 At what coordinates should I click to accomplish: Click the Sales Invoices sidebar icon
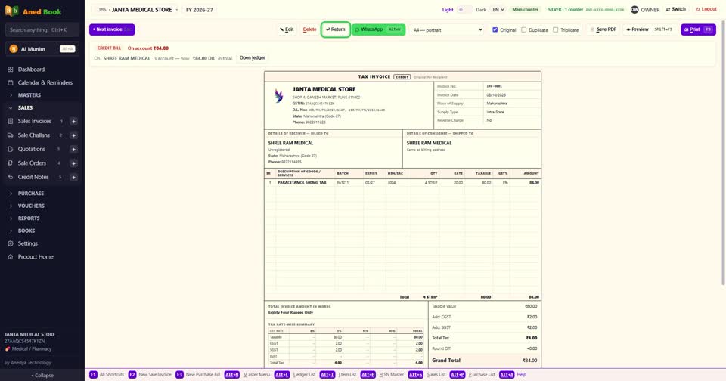click(x=11, y=121)
